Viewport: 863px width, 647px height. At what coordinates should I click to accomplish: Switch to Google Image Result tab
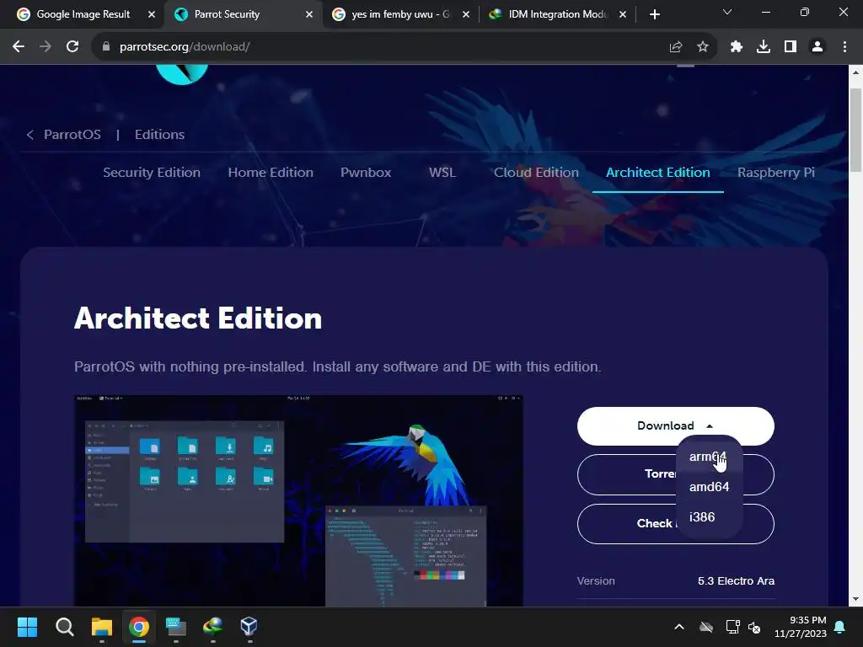coord(83,14)
